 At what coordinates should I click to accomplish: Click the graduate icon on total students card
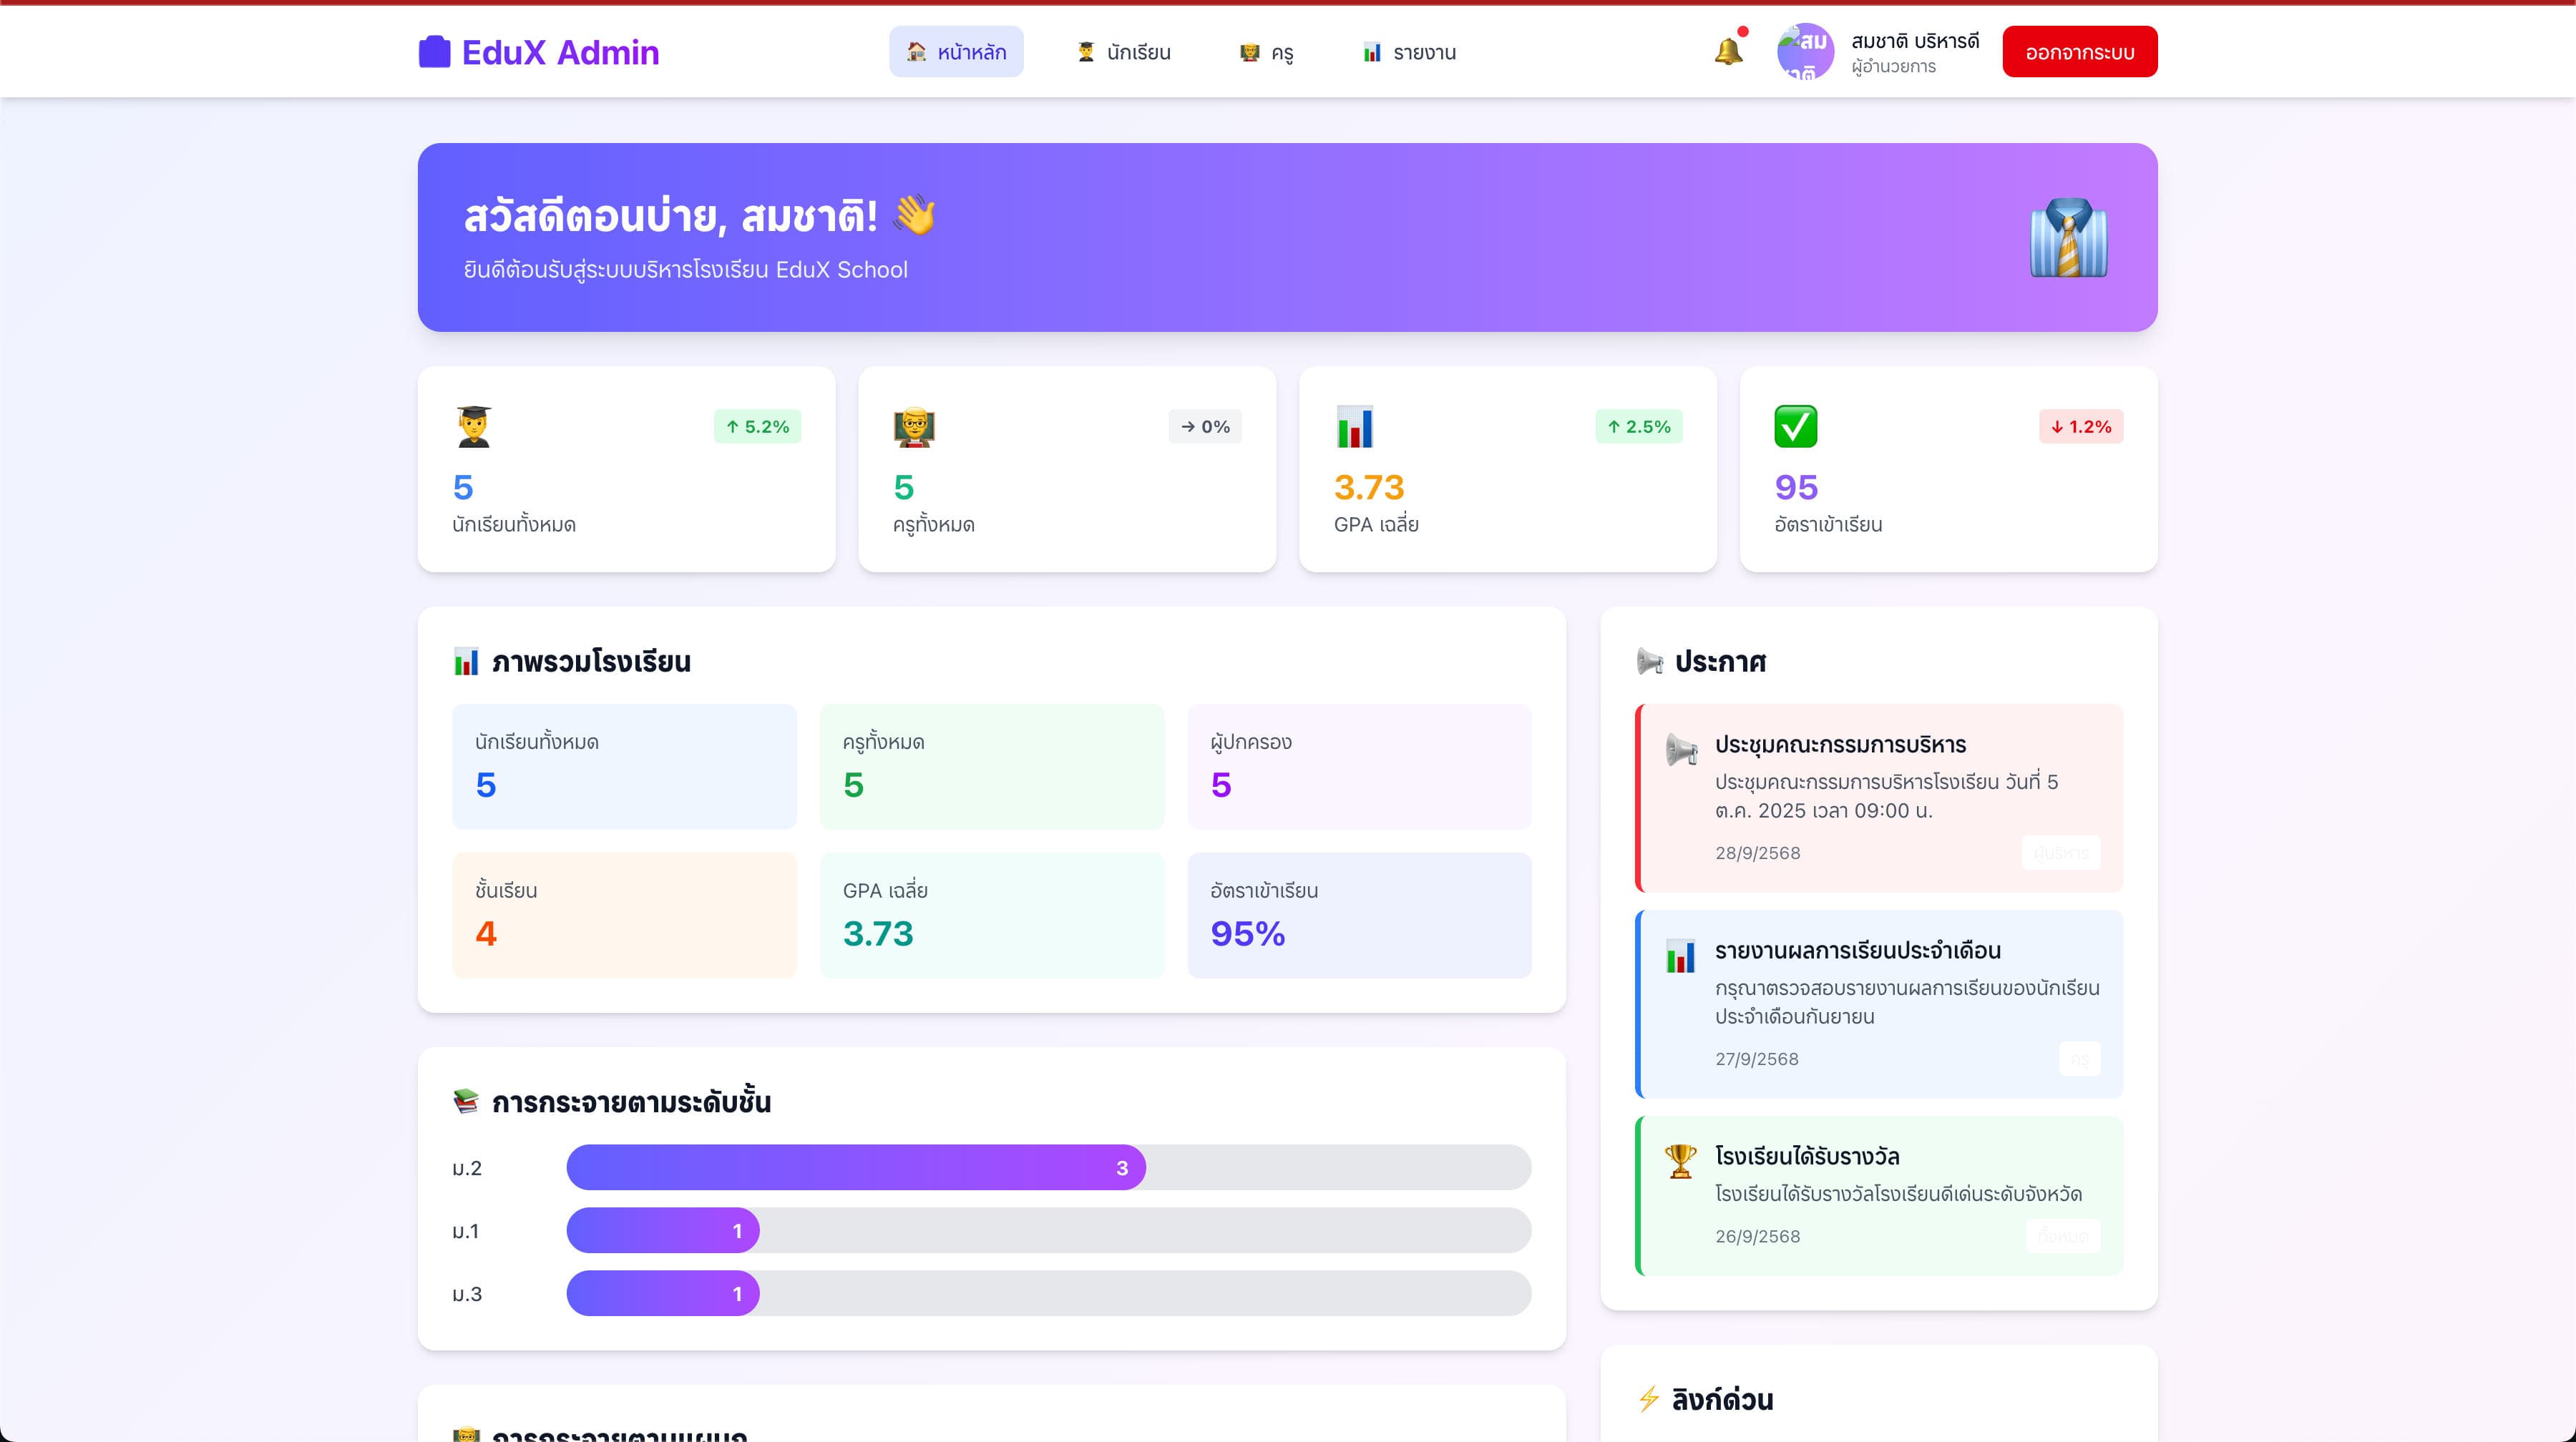pos(473,427)
